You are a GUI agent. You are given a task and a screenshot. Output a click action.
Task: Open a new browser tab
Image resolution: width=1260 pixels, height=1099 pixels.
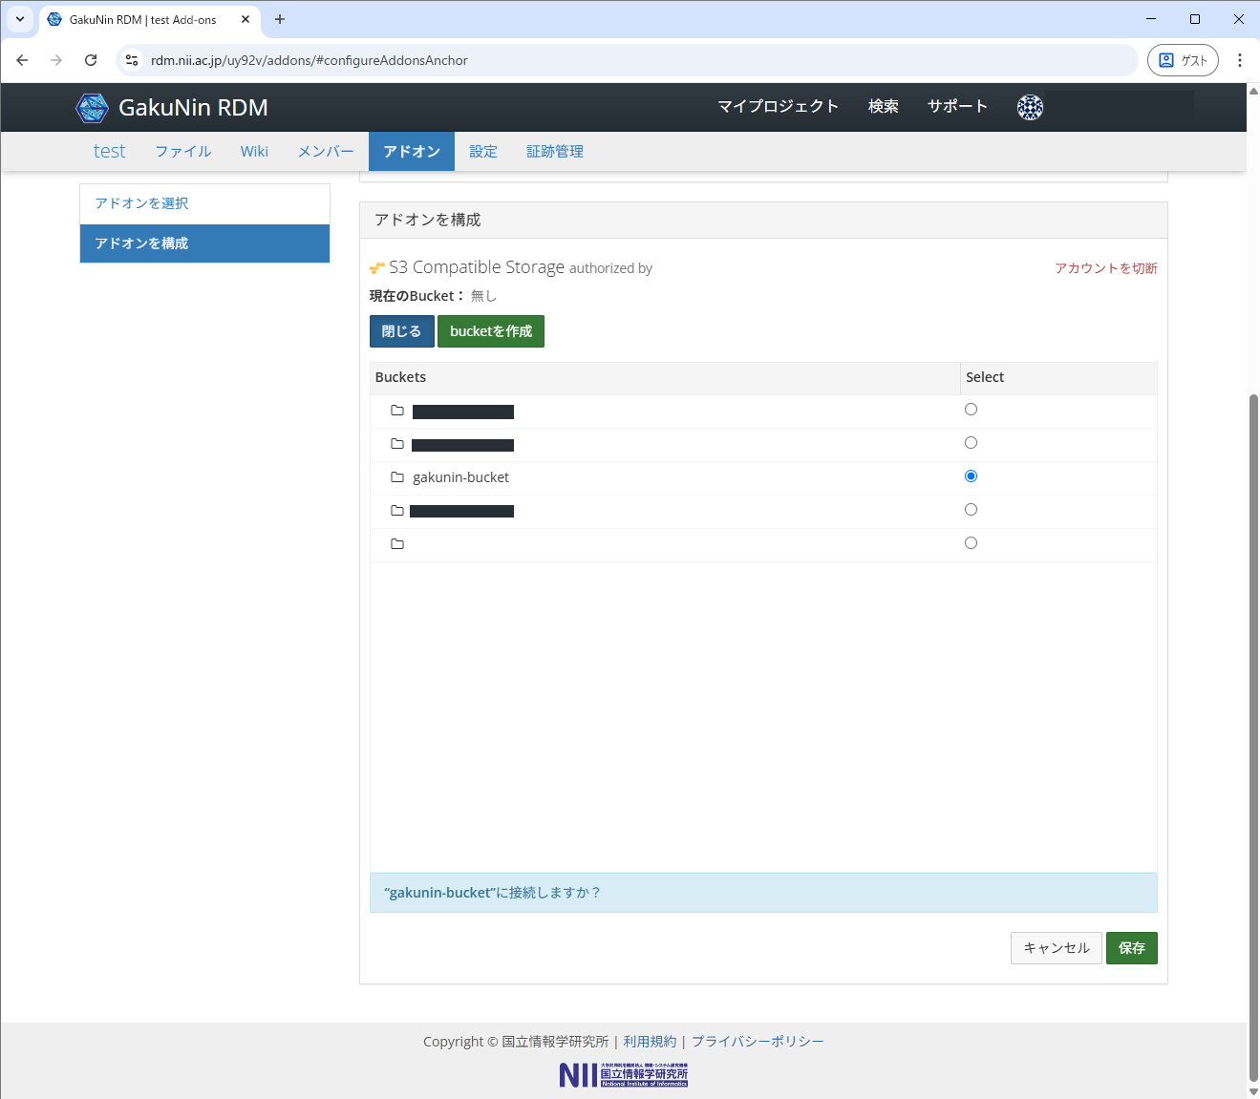[x=280, y=19]
